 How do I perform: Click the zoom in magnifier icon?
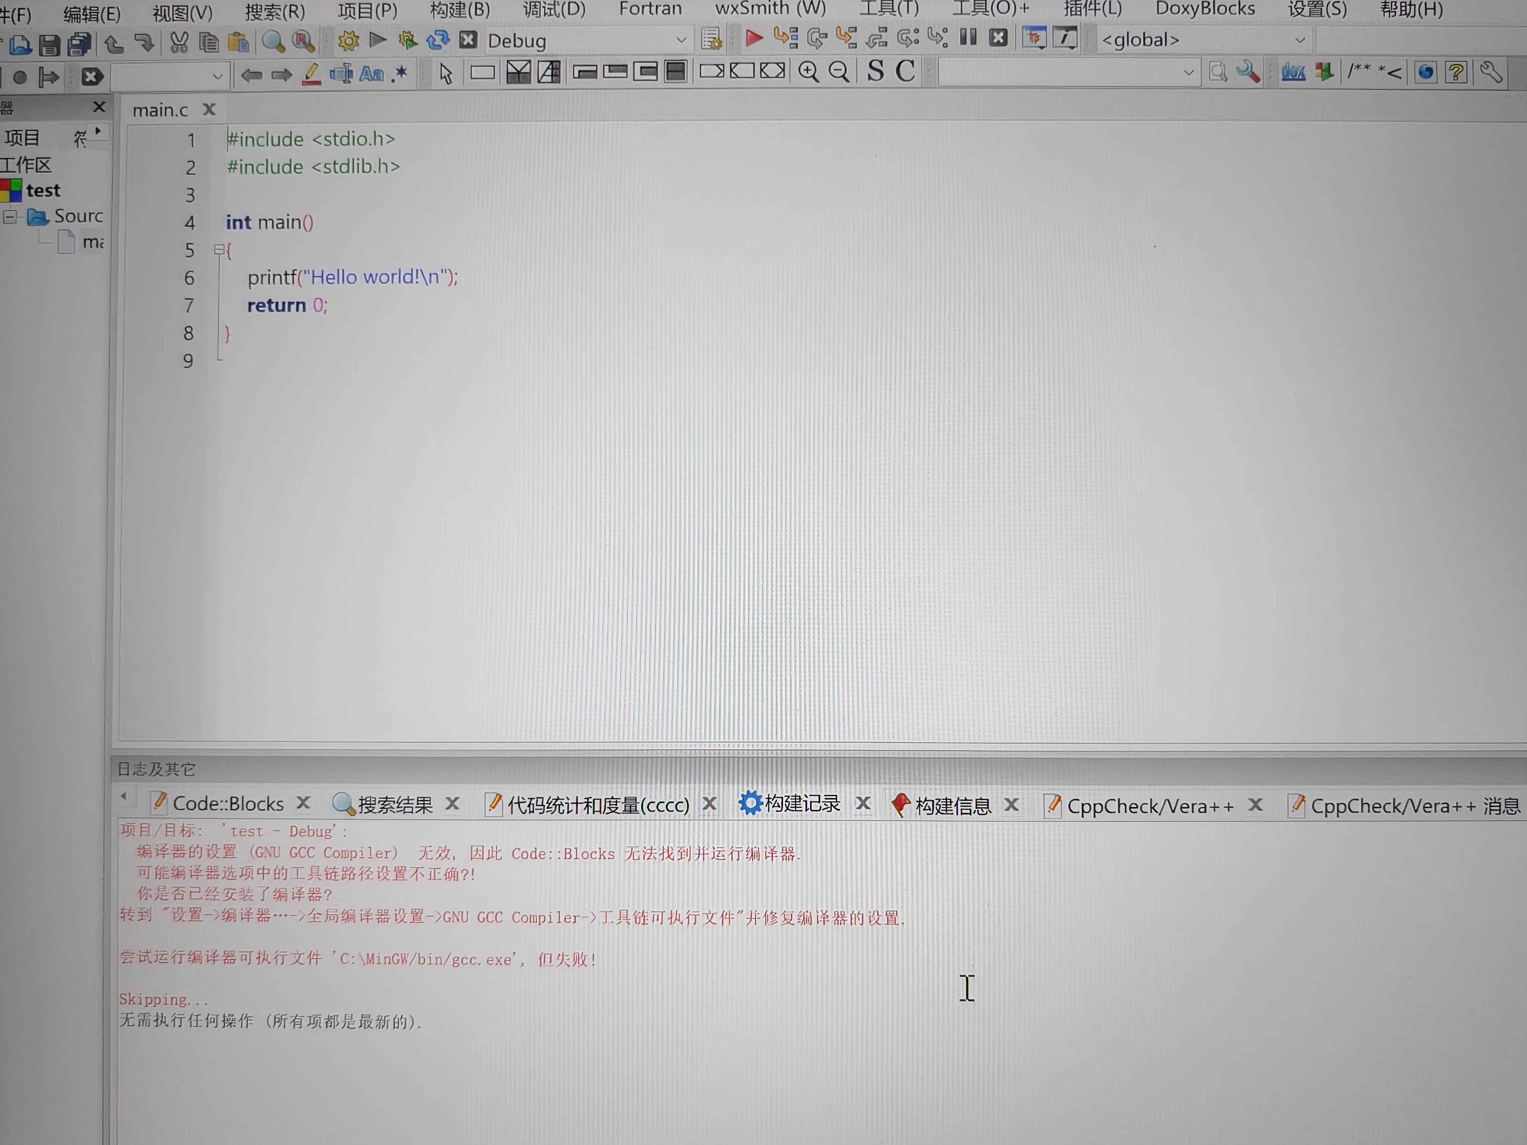click(808, 72)
